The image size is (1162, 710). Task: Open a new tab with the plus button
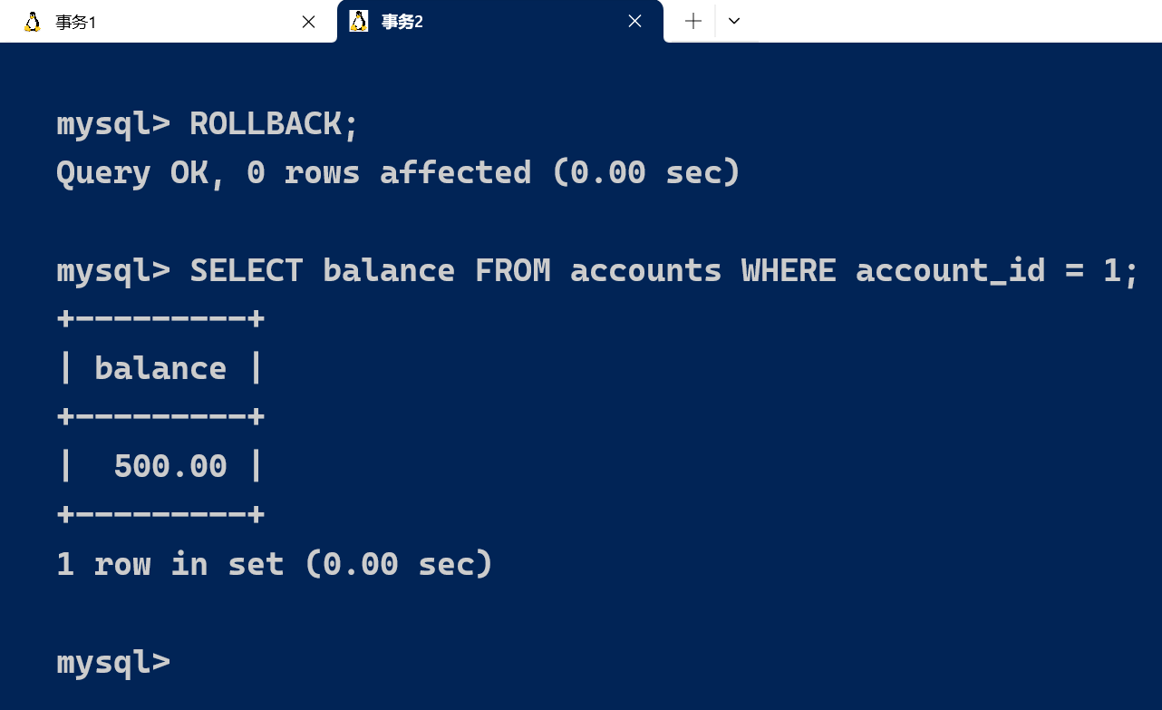coord(693,22)
